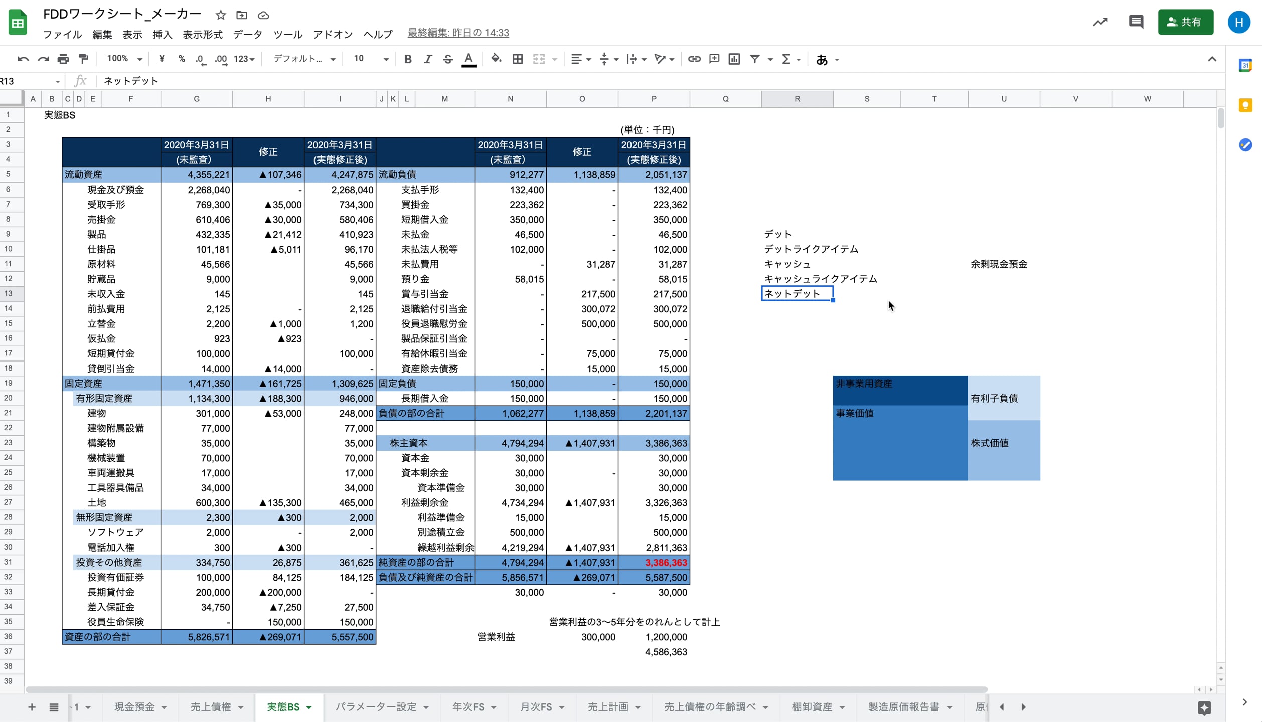1262x722 pixels.
Task: Toggle italic formatting
Action: 427,59
